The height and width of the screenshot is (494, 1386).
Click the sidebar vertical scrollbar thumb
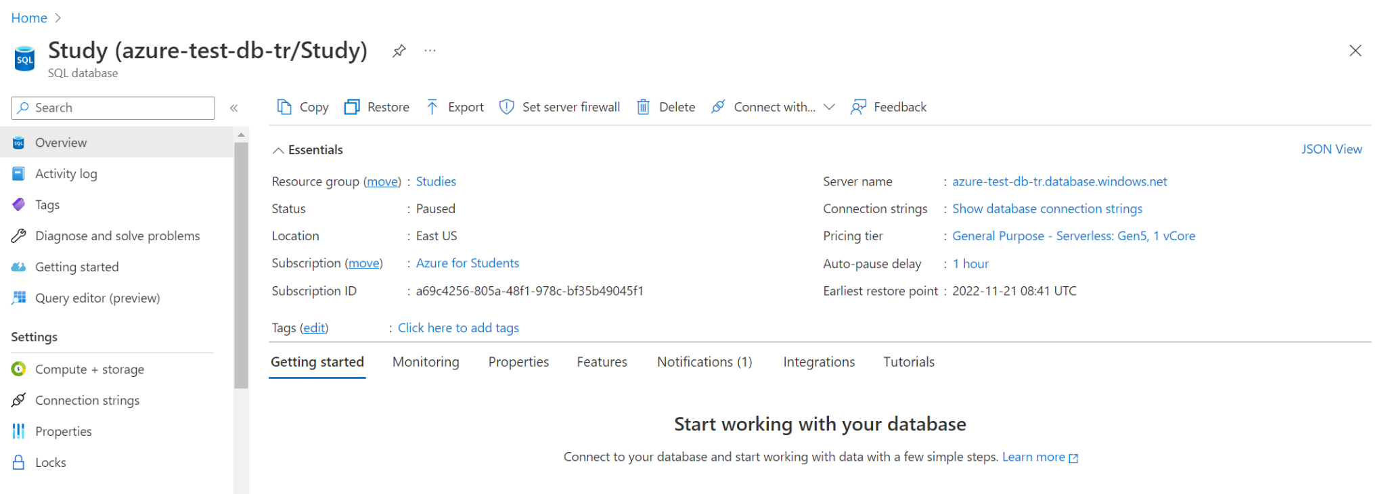[x=241, y=265]
